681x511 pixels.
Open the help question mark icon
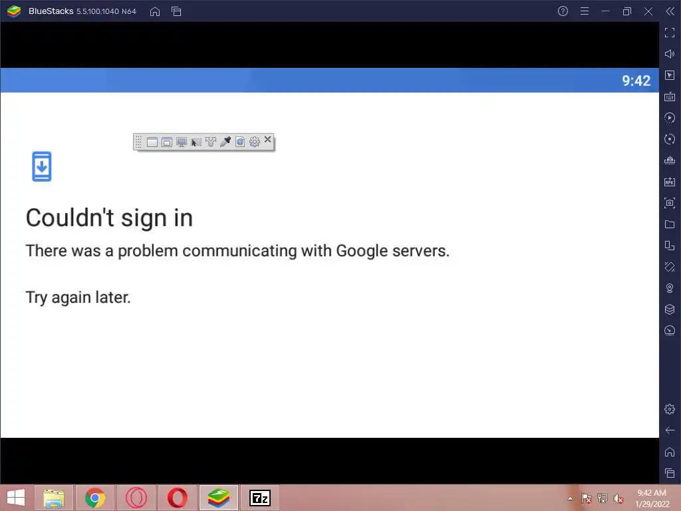[563, 11]
